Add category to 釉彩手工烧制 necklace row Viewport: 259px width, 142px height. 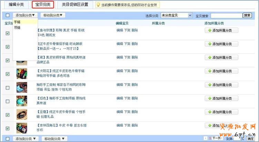[x=221, y=85]
